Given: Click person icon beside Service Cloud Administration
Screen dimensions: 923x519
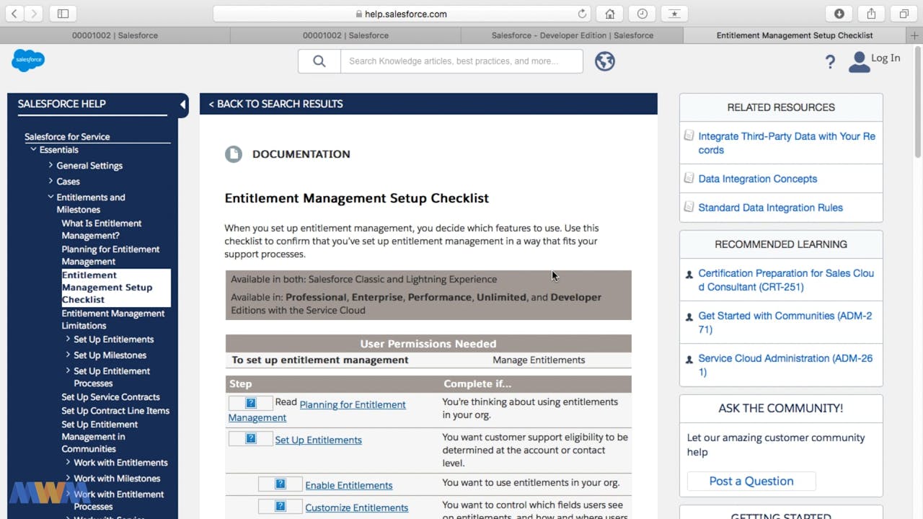Looking at the screenshot, I should [x=689, y=359].
